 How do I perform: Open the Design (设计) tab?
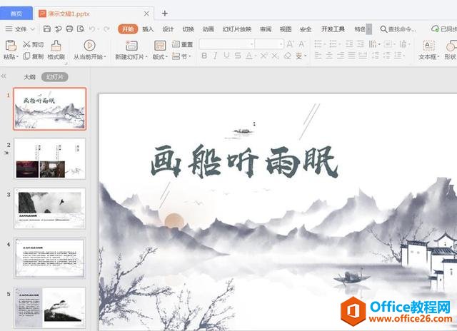(168, 29)
